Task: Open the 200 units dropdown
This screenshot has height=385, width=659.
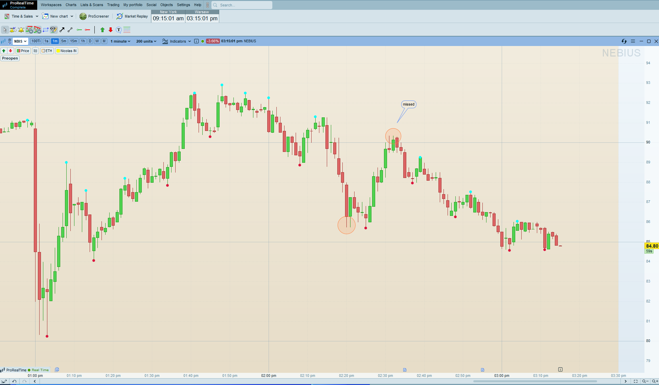Action: pos(146,41)
